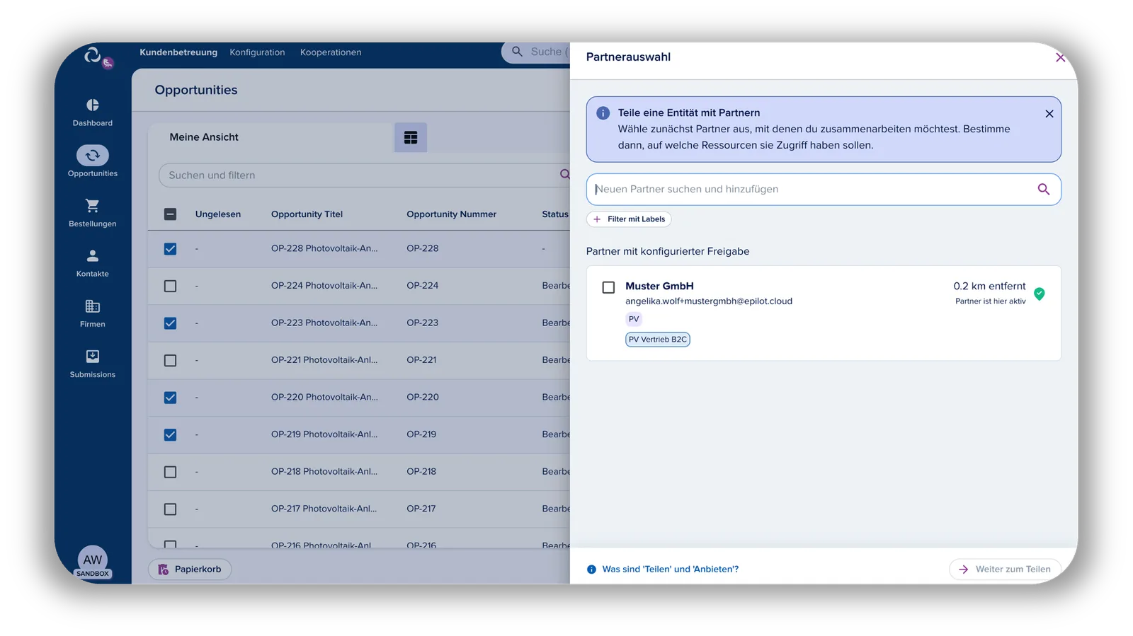
Task: Sort by Opportunity Nummer column header
Action: pos(451,214)
